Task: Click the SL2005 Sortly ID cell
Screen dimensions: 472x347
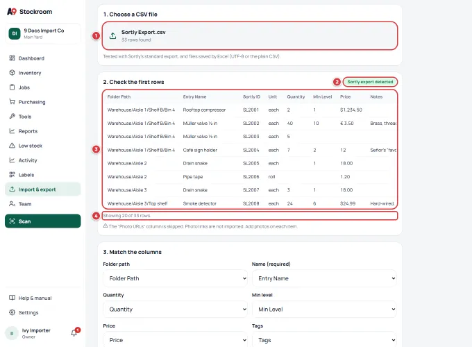Action: pos(251,163)
